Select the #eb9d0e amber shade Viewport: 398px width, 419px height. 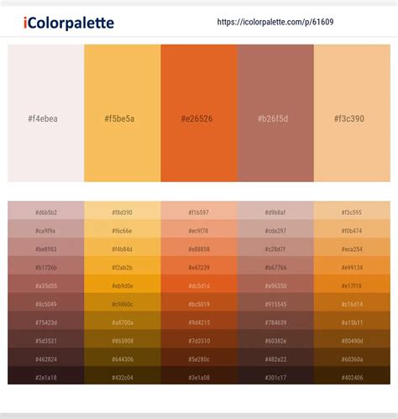(123, 284)
